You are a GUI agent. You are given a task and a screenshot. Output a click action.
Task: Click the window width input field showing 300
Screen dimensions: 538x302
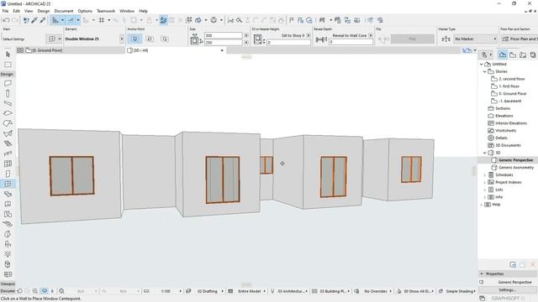point(224,35)
